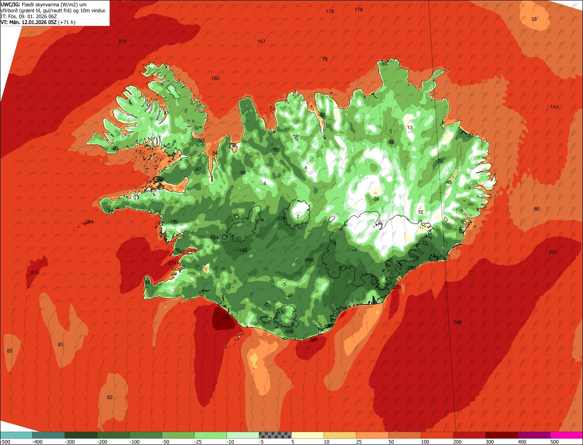Click the land value "-166"
The height and width of the screenshot is (445, 583).
click(242, 251)
